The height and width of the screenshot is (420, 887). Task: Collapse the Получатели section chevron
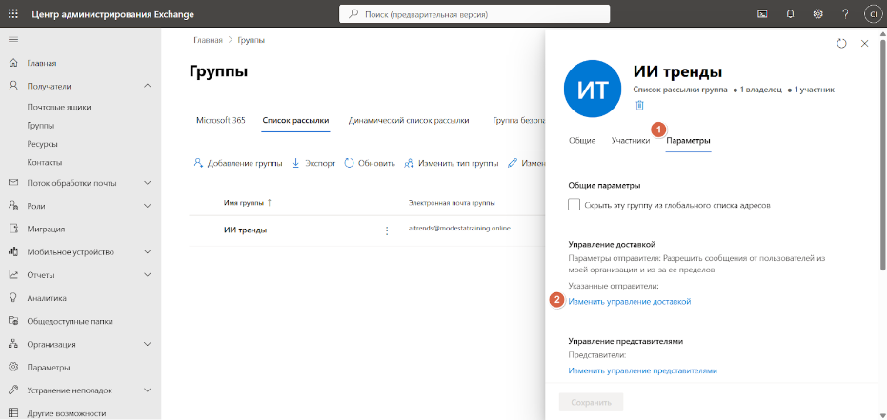(148, 86)
